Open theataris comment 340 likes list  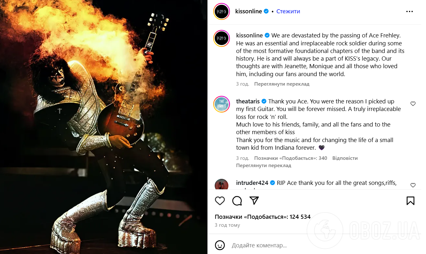291,158
